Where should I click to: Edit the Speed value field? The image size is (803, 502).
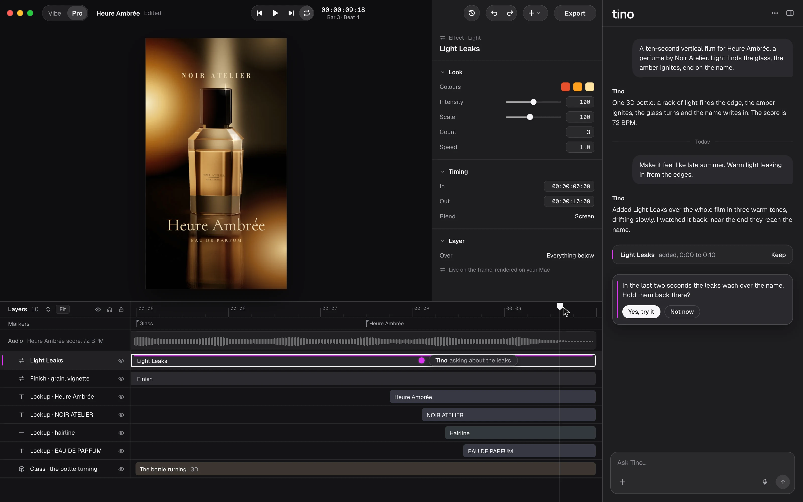[x=580, y=147]
